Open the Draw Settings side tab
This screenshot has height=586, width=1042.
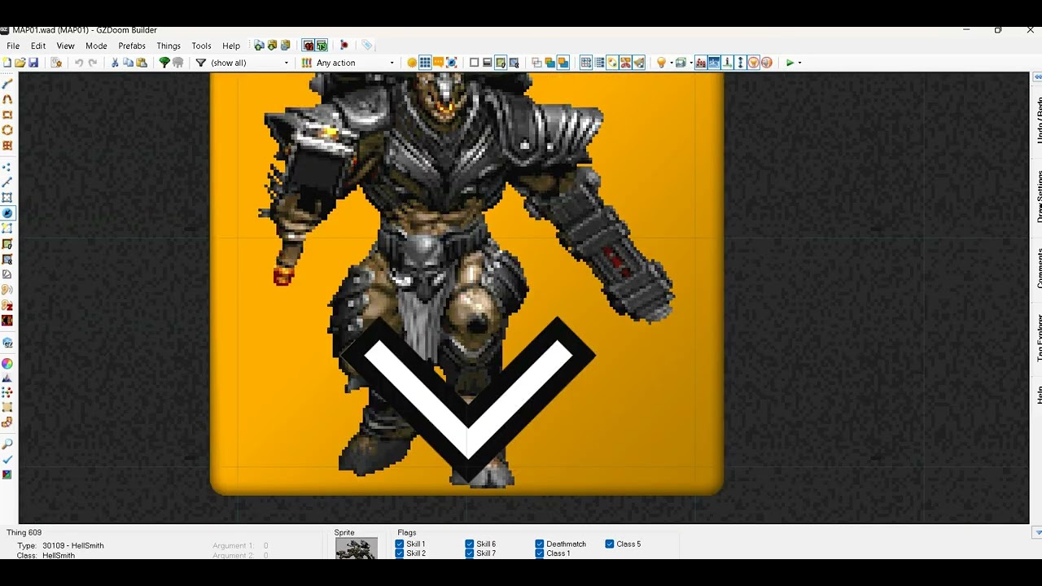[x=1038, y=196]
